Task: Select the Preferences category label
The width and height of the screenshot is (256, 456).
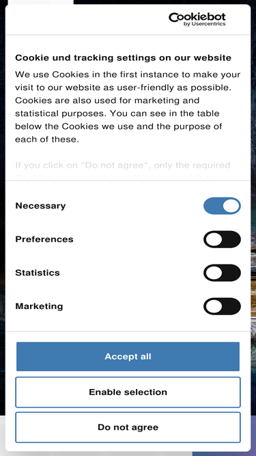Action: [x=44, y=239]
